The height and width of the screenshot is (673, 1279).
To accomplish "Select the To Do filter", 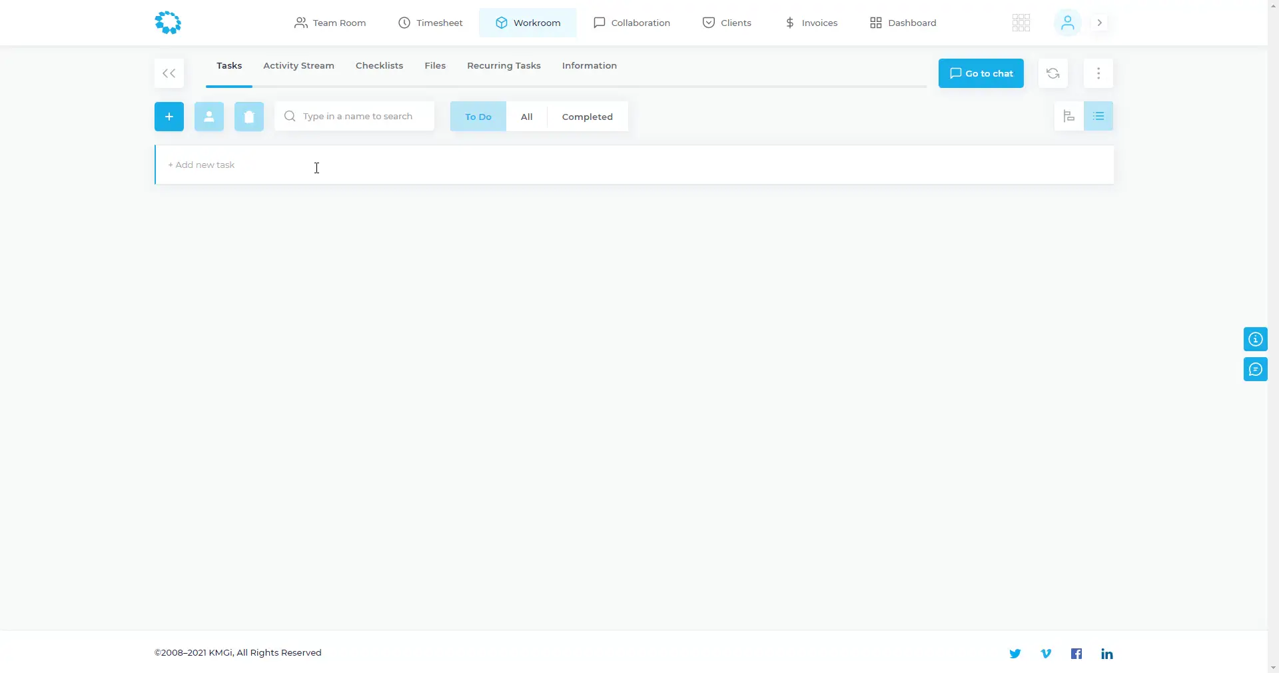I will coord(478,117).
